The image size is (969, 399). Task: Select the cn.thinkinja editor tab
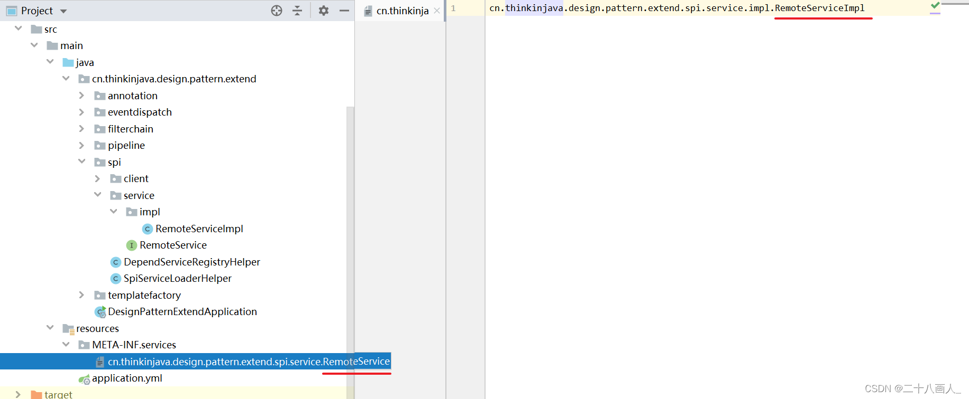coord(402,11)
